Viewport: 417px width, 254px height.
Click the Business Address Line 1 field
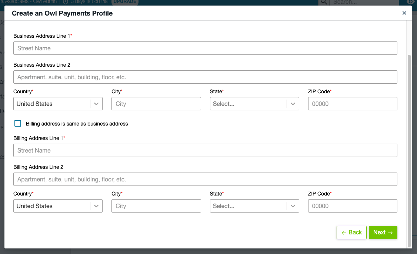coord(205,48)
